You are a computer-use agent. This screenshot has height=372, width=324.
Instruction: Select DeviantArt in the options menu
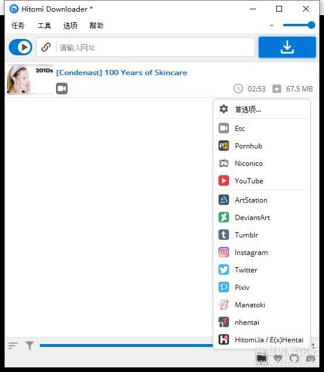coord(262,217)
